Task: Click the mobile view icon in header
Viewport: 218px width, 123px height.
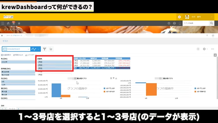Action: 180,23
